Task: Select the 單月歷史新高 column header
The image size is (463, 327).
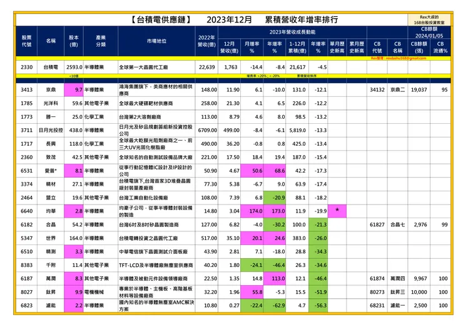Action: (337, 48)
